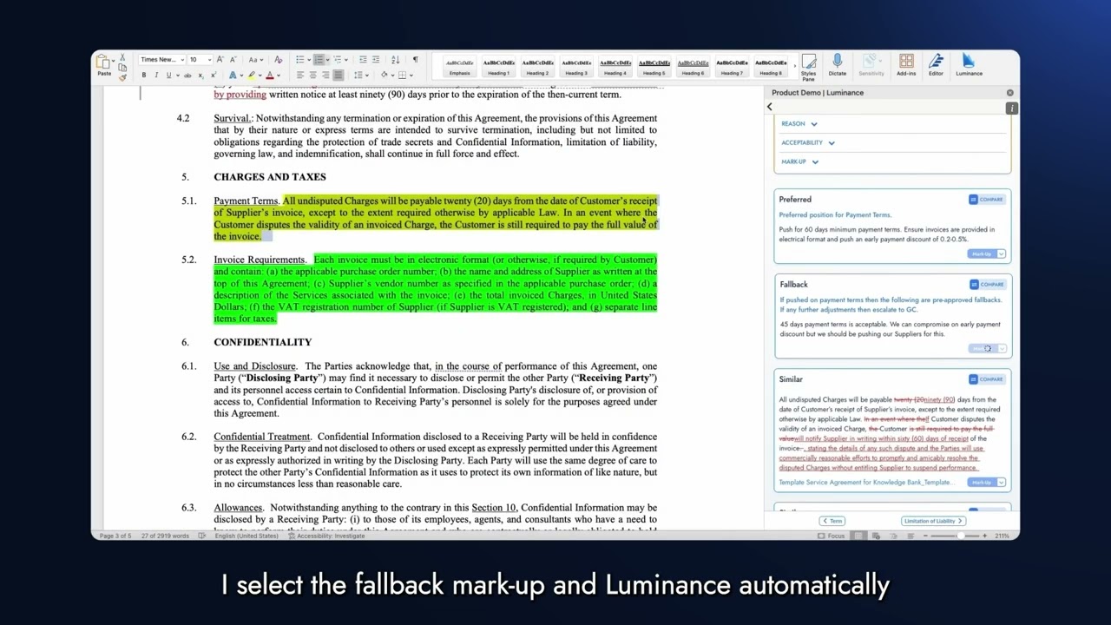
Task: Open the Change Case Aa dropdown
Action: [255, 60]
